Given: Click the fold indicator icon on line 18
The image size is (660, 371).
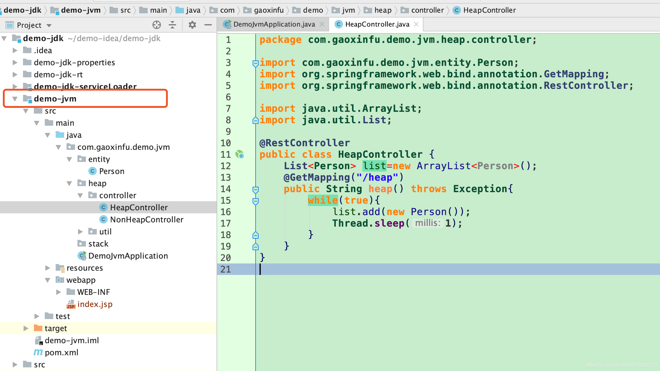Looking at the screenshot, I should 256,235.
